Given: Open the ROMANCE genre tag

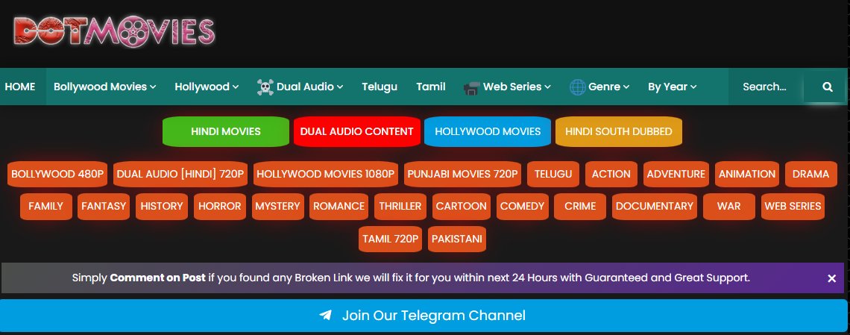Looking at the screenshot, I should [339, 206].
